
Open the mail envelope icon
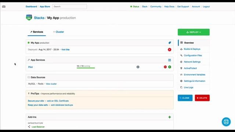pos(4,7)
